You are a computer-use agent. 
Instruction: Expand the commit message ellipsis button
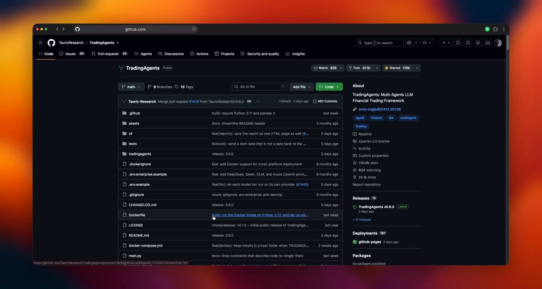pos(249,101)
